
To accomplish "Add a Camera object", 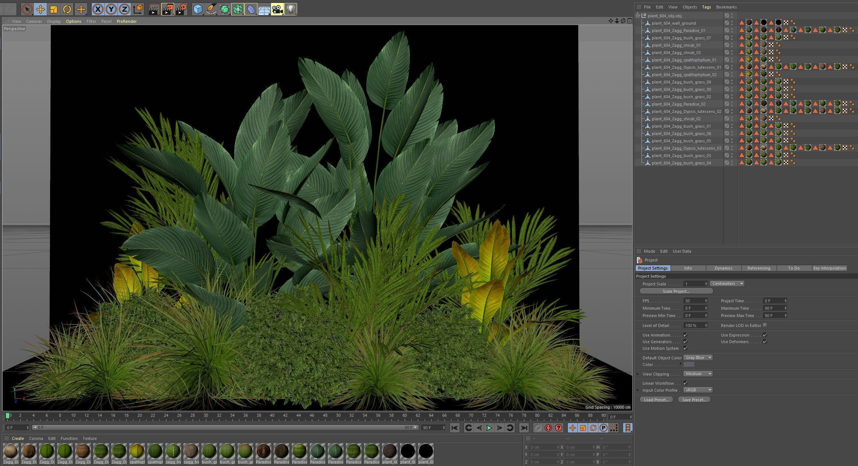I will click(277, 9).
